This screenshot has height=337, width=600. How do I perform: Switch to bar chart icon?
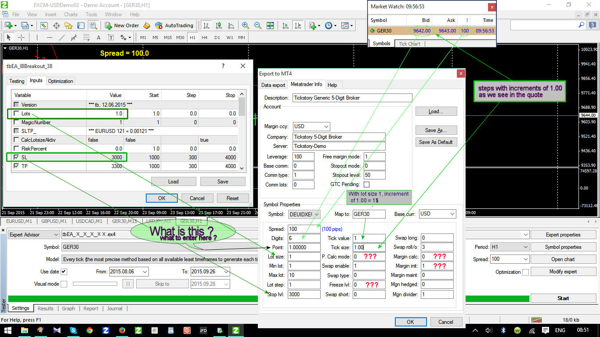coord(206,25)
